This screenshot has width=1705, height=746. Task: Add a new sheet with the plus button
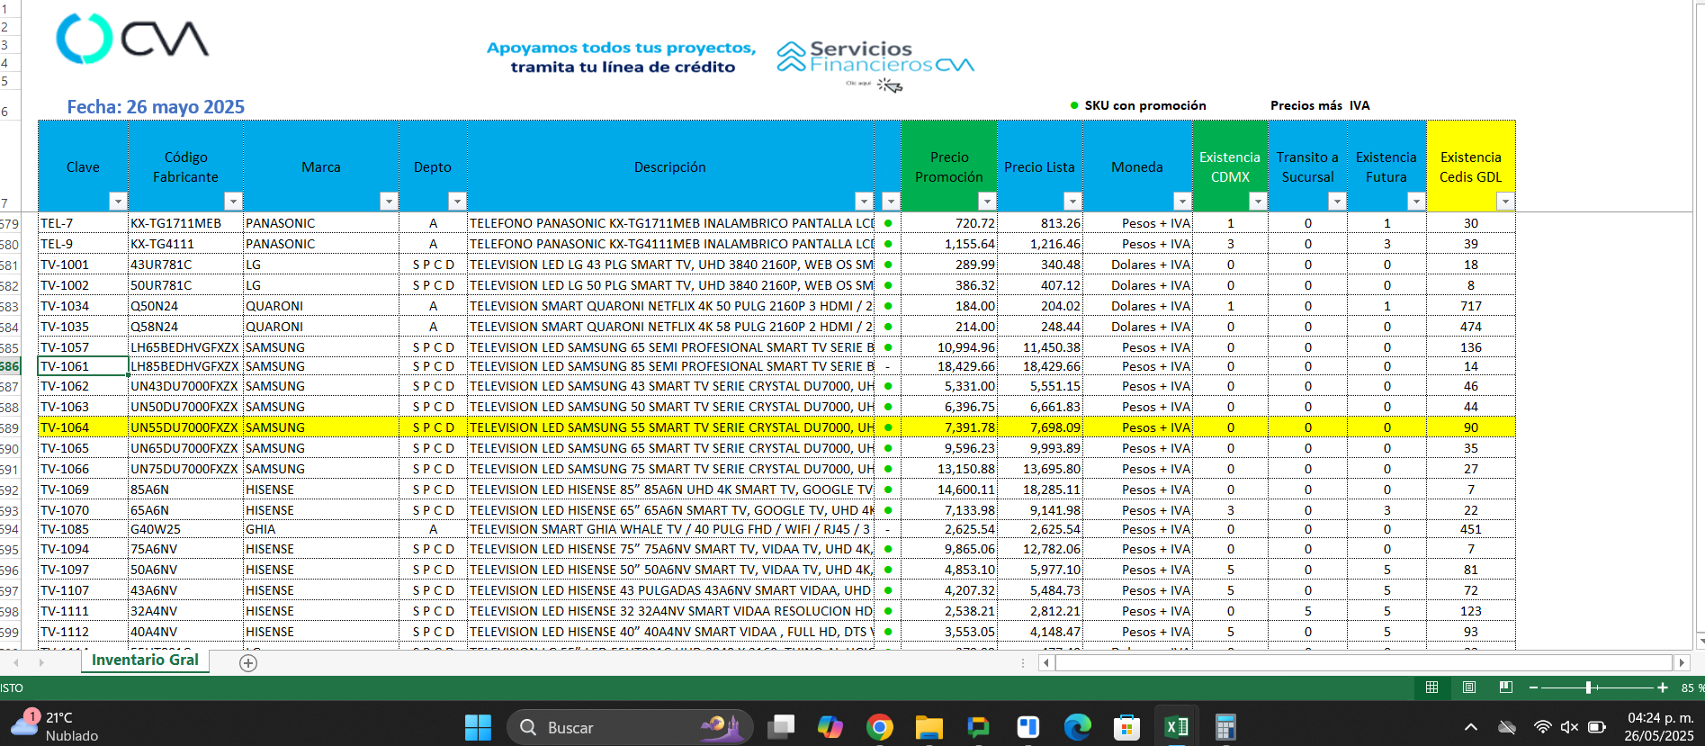tap(248, 663)
